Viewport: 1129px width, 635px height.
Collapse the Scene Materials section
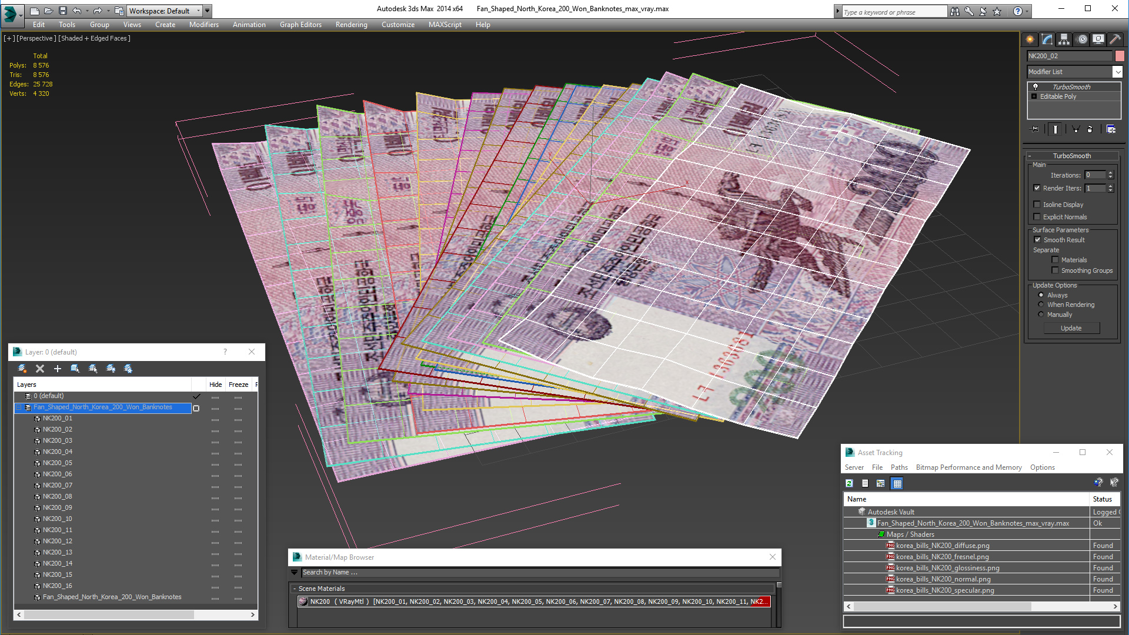[x=295, y=589]
